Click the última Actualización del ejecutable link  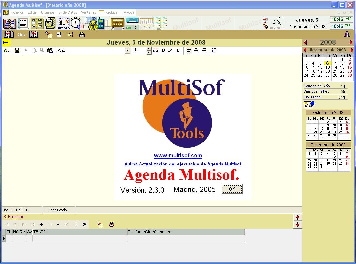[183, 164]
